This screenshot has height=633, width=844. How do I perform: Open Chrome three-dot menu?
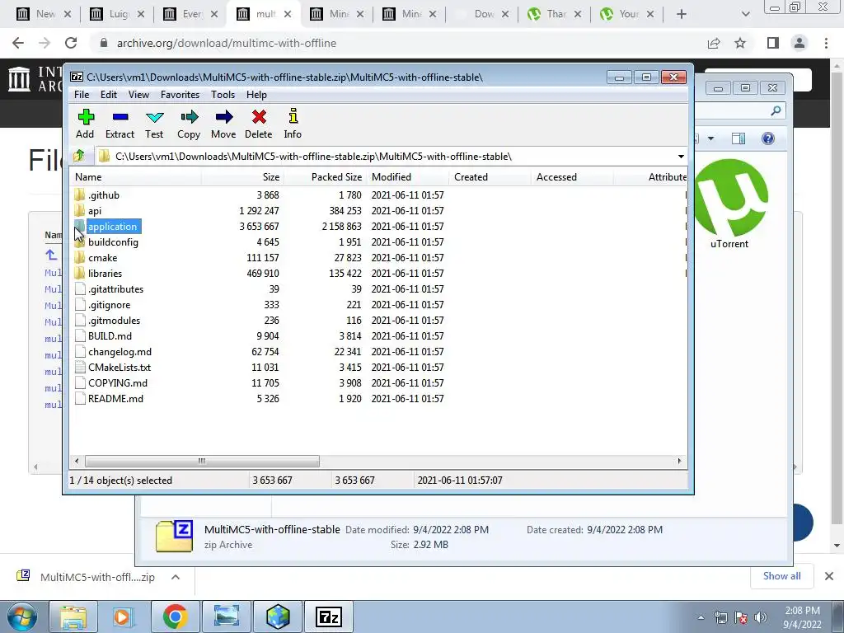(x=826, y=43)
